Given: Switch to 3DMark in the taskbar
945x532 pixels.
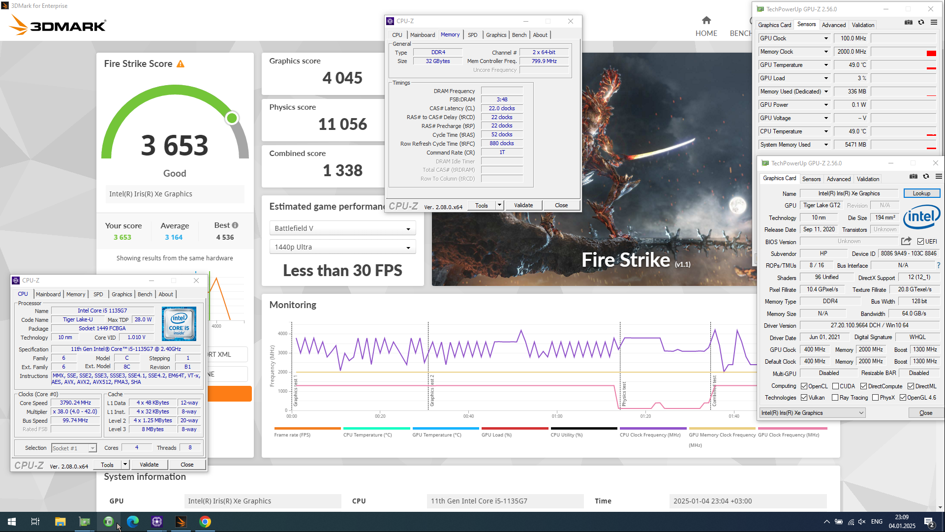Looking at the screenshot, I should (181, 522).
